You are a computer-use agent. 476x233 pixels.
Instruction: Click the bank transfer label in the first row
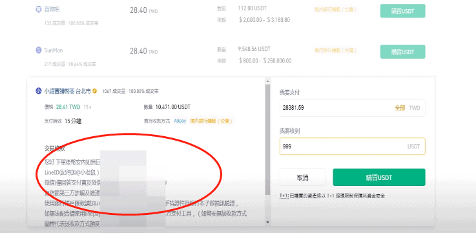tap(335, 10)
